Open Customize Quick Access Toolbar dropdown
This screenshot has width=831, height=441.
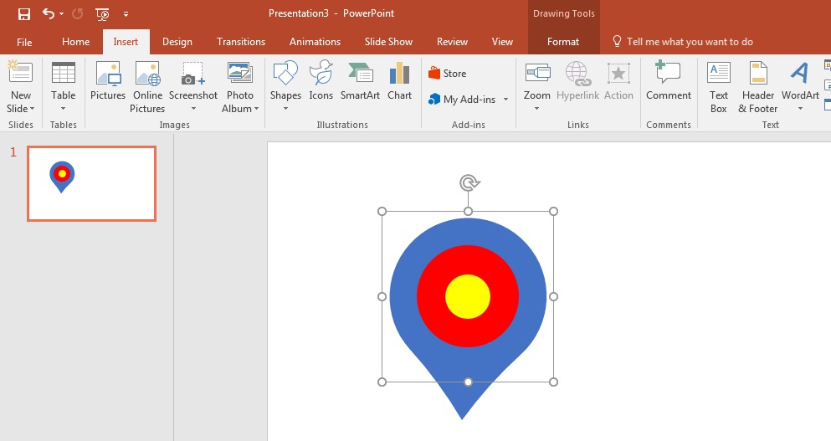coord(126,15)
